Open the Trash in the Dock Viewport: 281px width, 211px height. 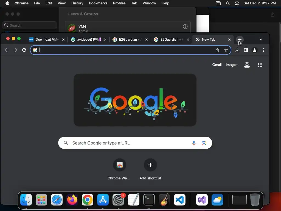(x=255, y=200)
